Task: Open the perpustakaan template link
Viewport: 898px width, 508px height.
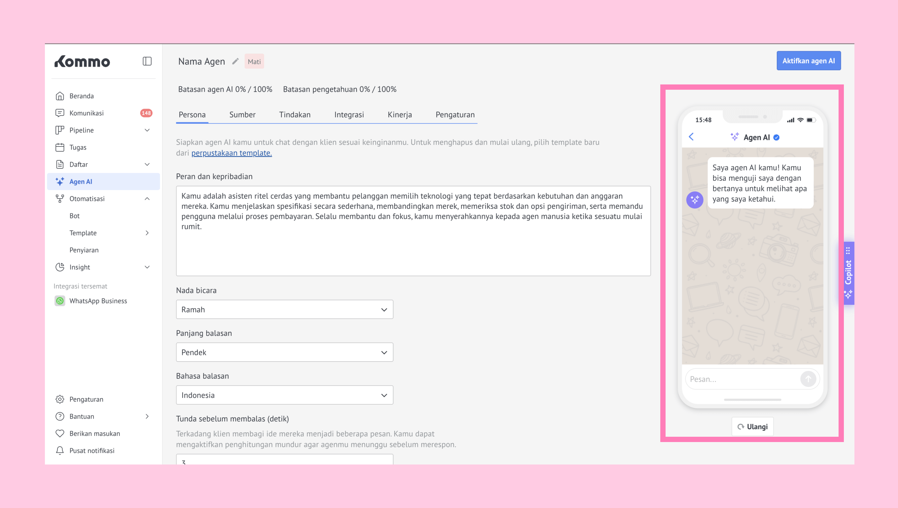Action: [231, 153]
